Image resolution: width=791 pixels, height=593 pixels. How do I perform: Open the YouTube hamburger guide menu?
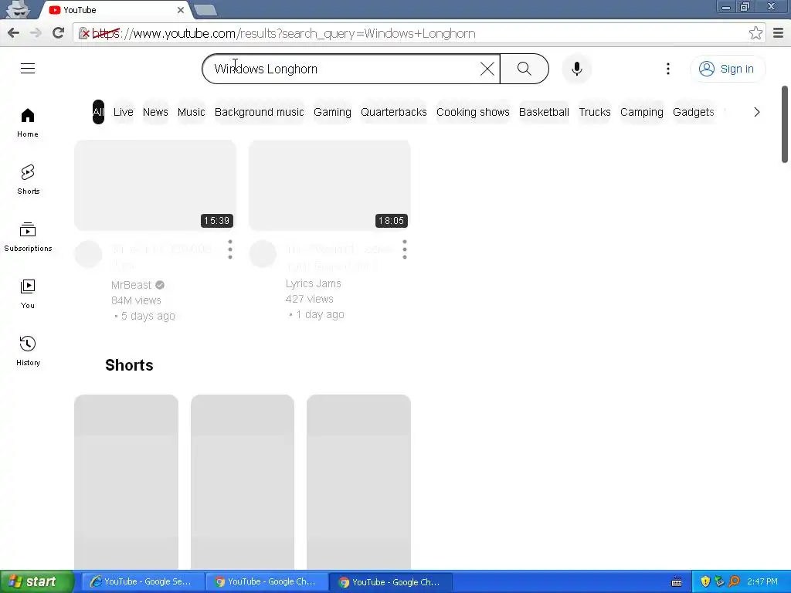point(28,69)
